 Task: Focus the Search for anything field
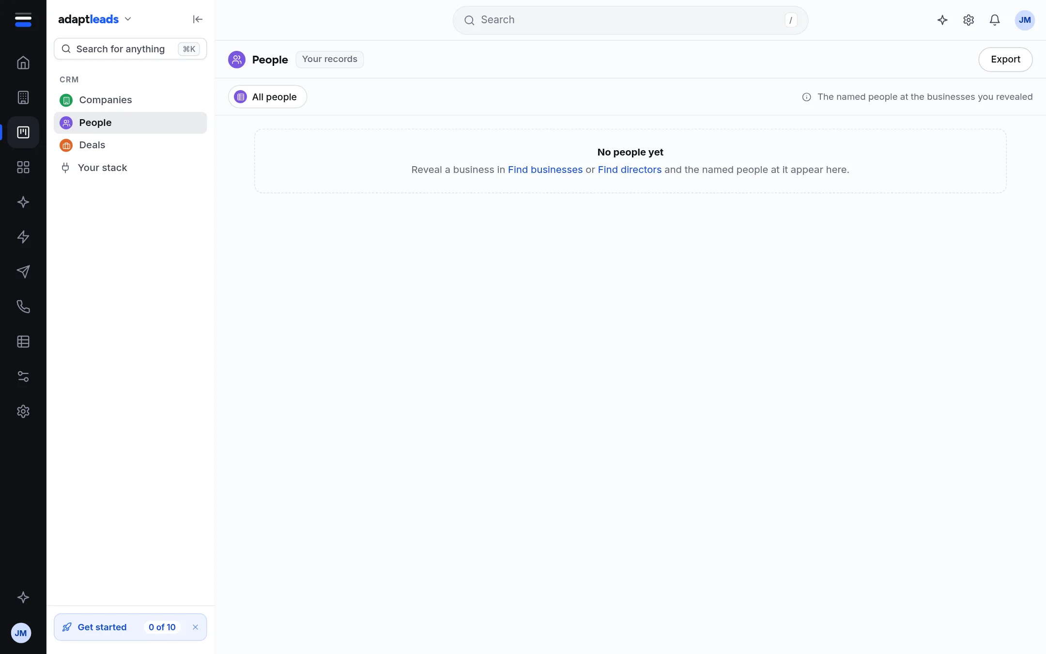pyautogui.click(x=130, y=49)
